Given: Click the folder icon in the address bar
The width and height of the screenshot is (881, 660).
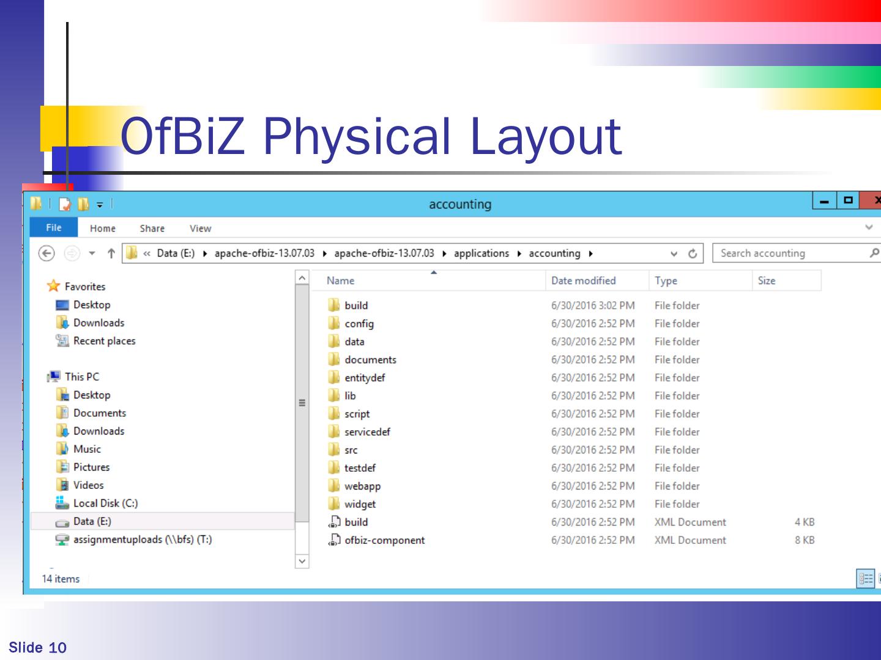Looking at the screenshot, I should point(132,253).
